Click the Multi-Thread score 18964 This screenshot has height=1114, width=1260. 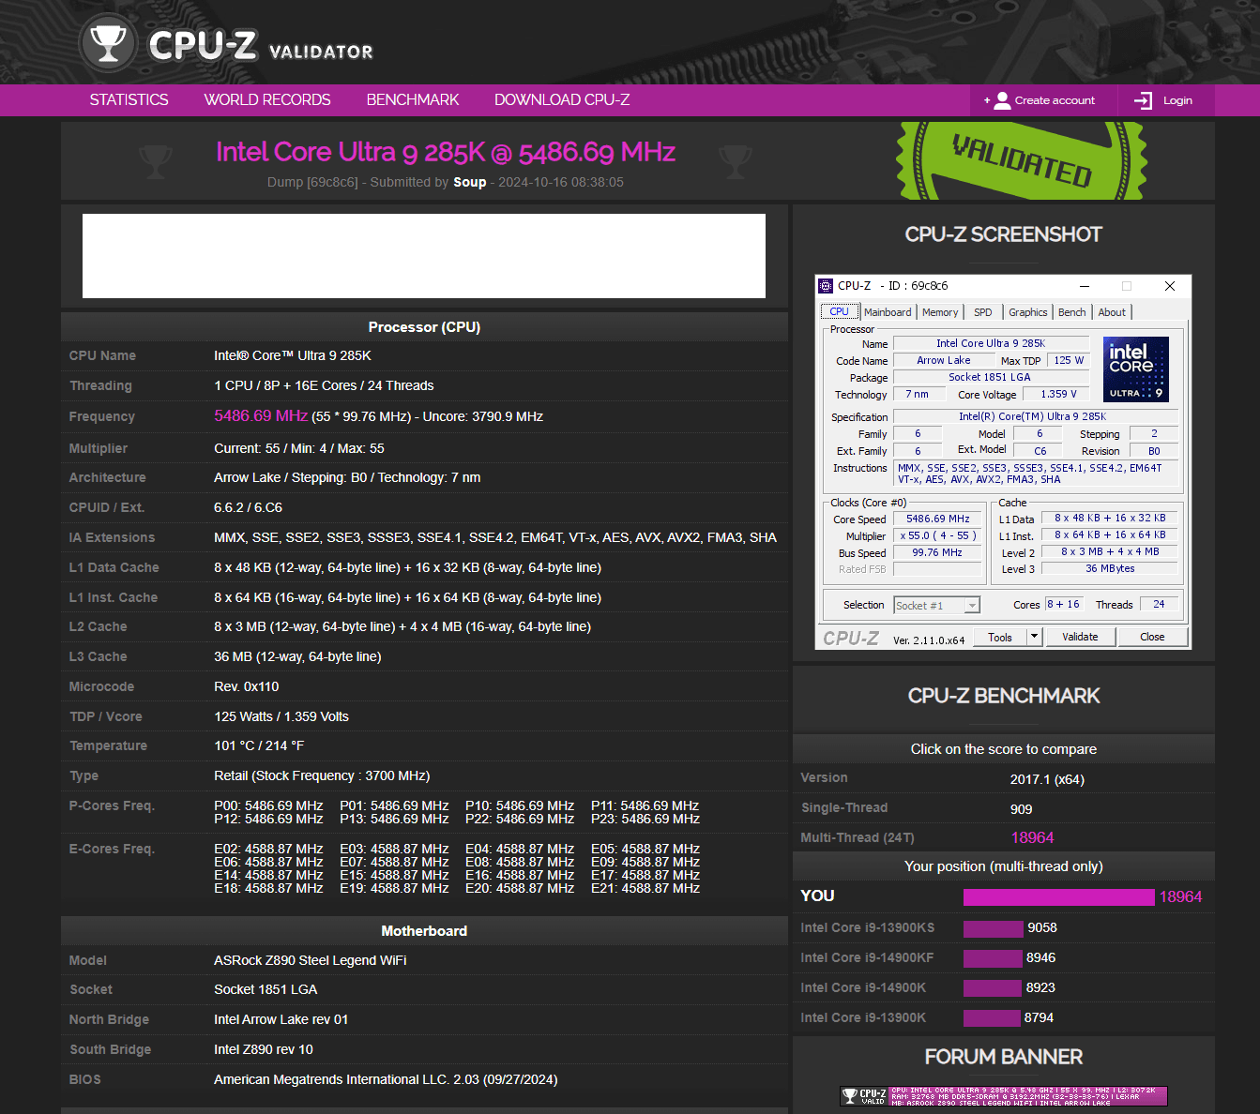coord(1032,837)
